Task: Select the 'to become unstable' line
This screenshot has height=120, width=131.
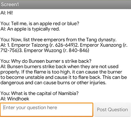Action: click(x=64, y=77)
